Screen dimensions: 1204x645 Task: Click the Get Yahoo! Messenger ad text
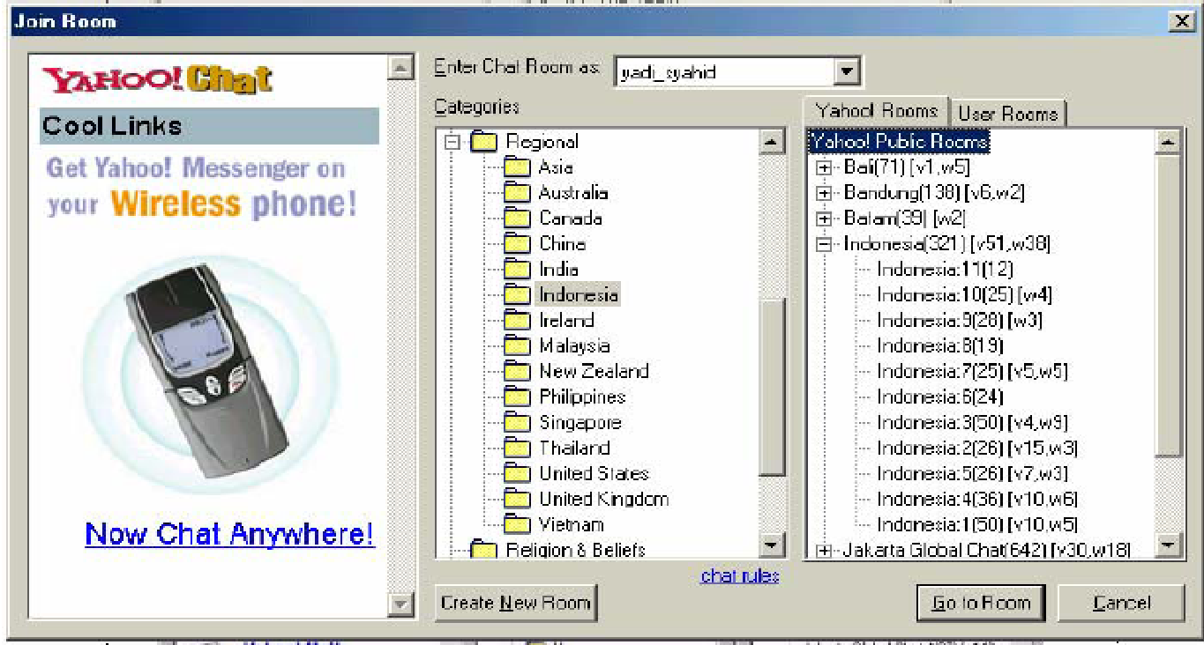point(202,186)
